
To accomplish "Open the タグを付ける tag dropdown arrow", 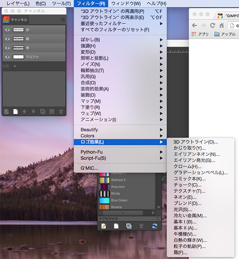I will (158, 219).
